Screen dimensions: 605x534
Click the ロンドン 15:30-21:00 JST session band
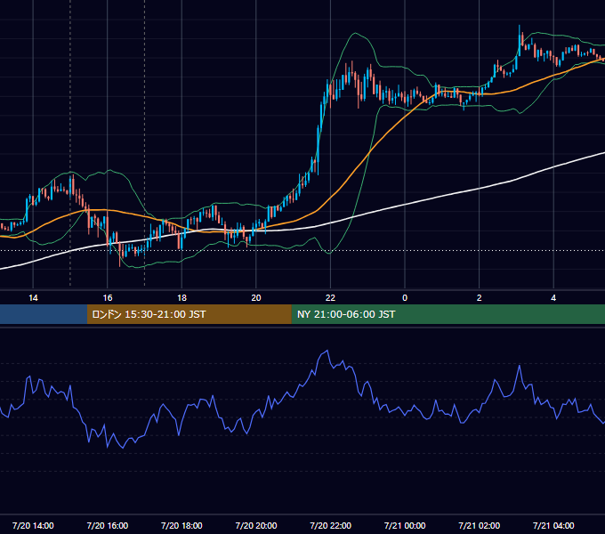[x=189, y=314]
